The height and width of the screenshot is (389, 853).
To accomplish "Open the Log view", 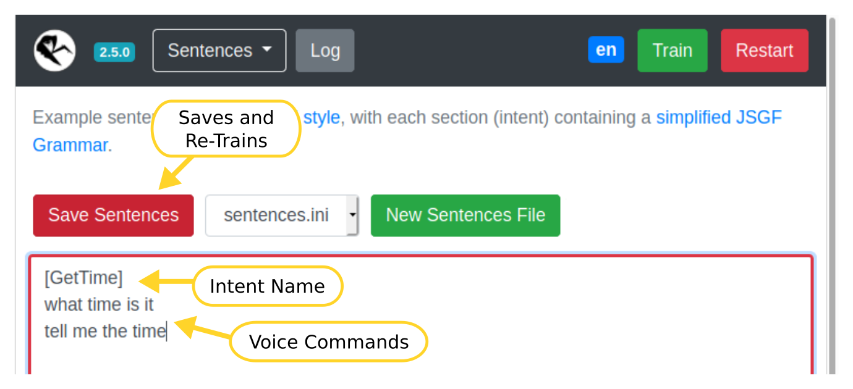I will pyautogui.click(x=325, y=51).
